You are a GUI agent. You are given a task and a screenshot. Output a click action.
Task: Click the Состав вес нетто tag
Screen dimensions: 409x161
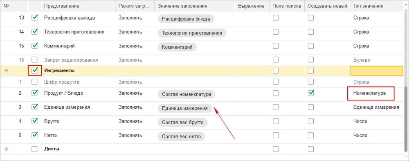pos(181,136)
